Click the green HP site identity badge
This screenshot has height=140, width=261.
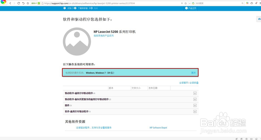[35, 3]
